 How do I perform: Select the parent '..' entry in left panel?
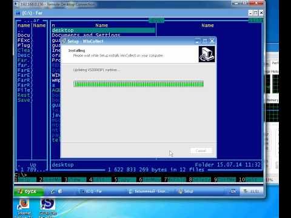20,31
